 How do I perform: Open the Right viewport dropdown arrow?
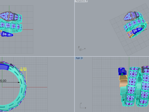point(82,58)
